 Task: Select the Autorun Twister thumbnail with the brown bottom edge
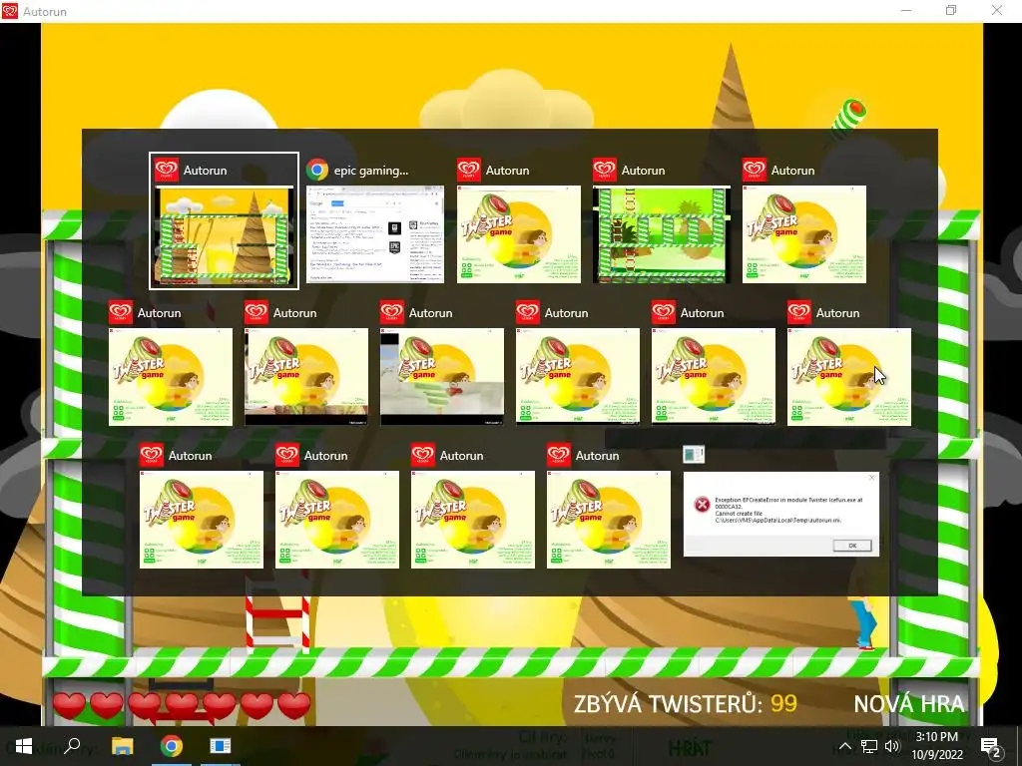(305, 376)
